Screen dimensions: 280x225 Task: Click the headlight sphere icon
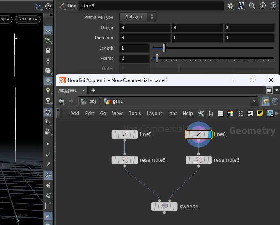[x=48, y=71]
